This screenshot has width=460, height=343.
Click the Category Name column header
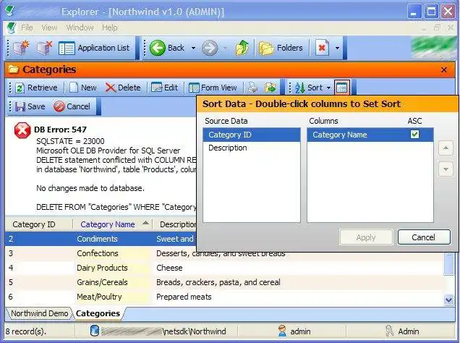[113, 224]
